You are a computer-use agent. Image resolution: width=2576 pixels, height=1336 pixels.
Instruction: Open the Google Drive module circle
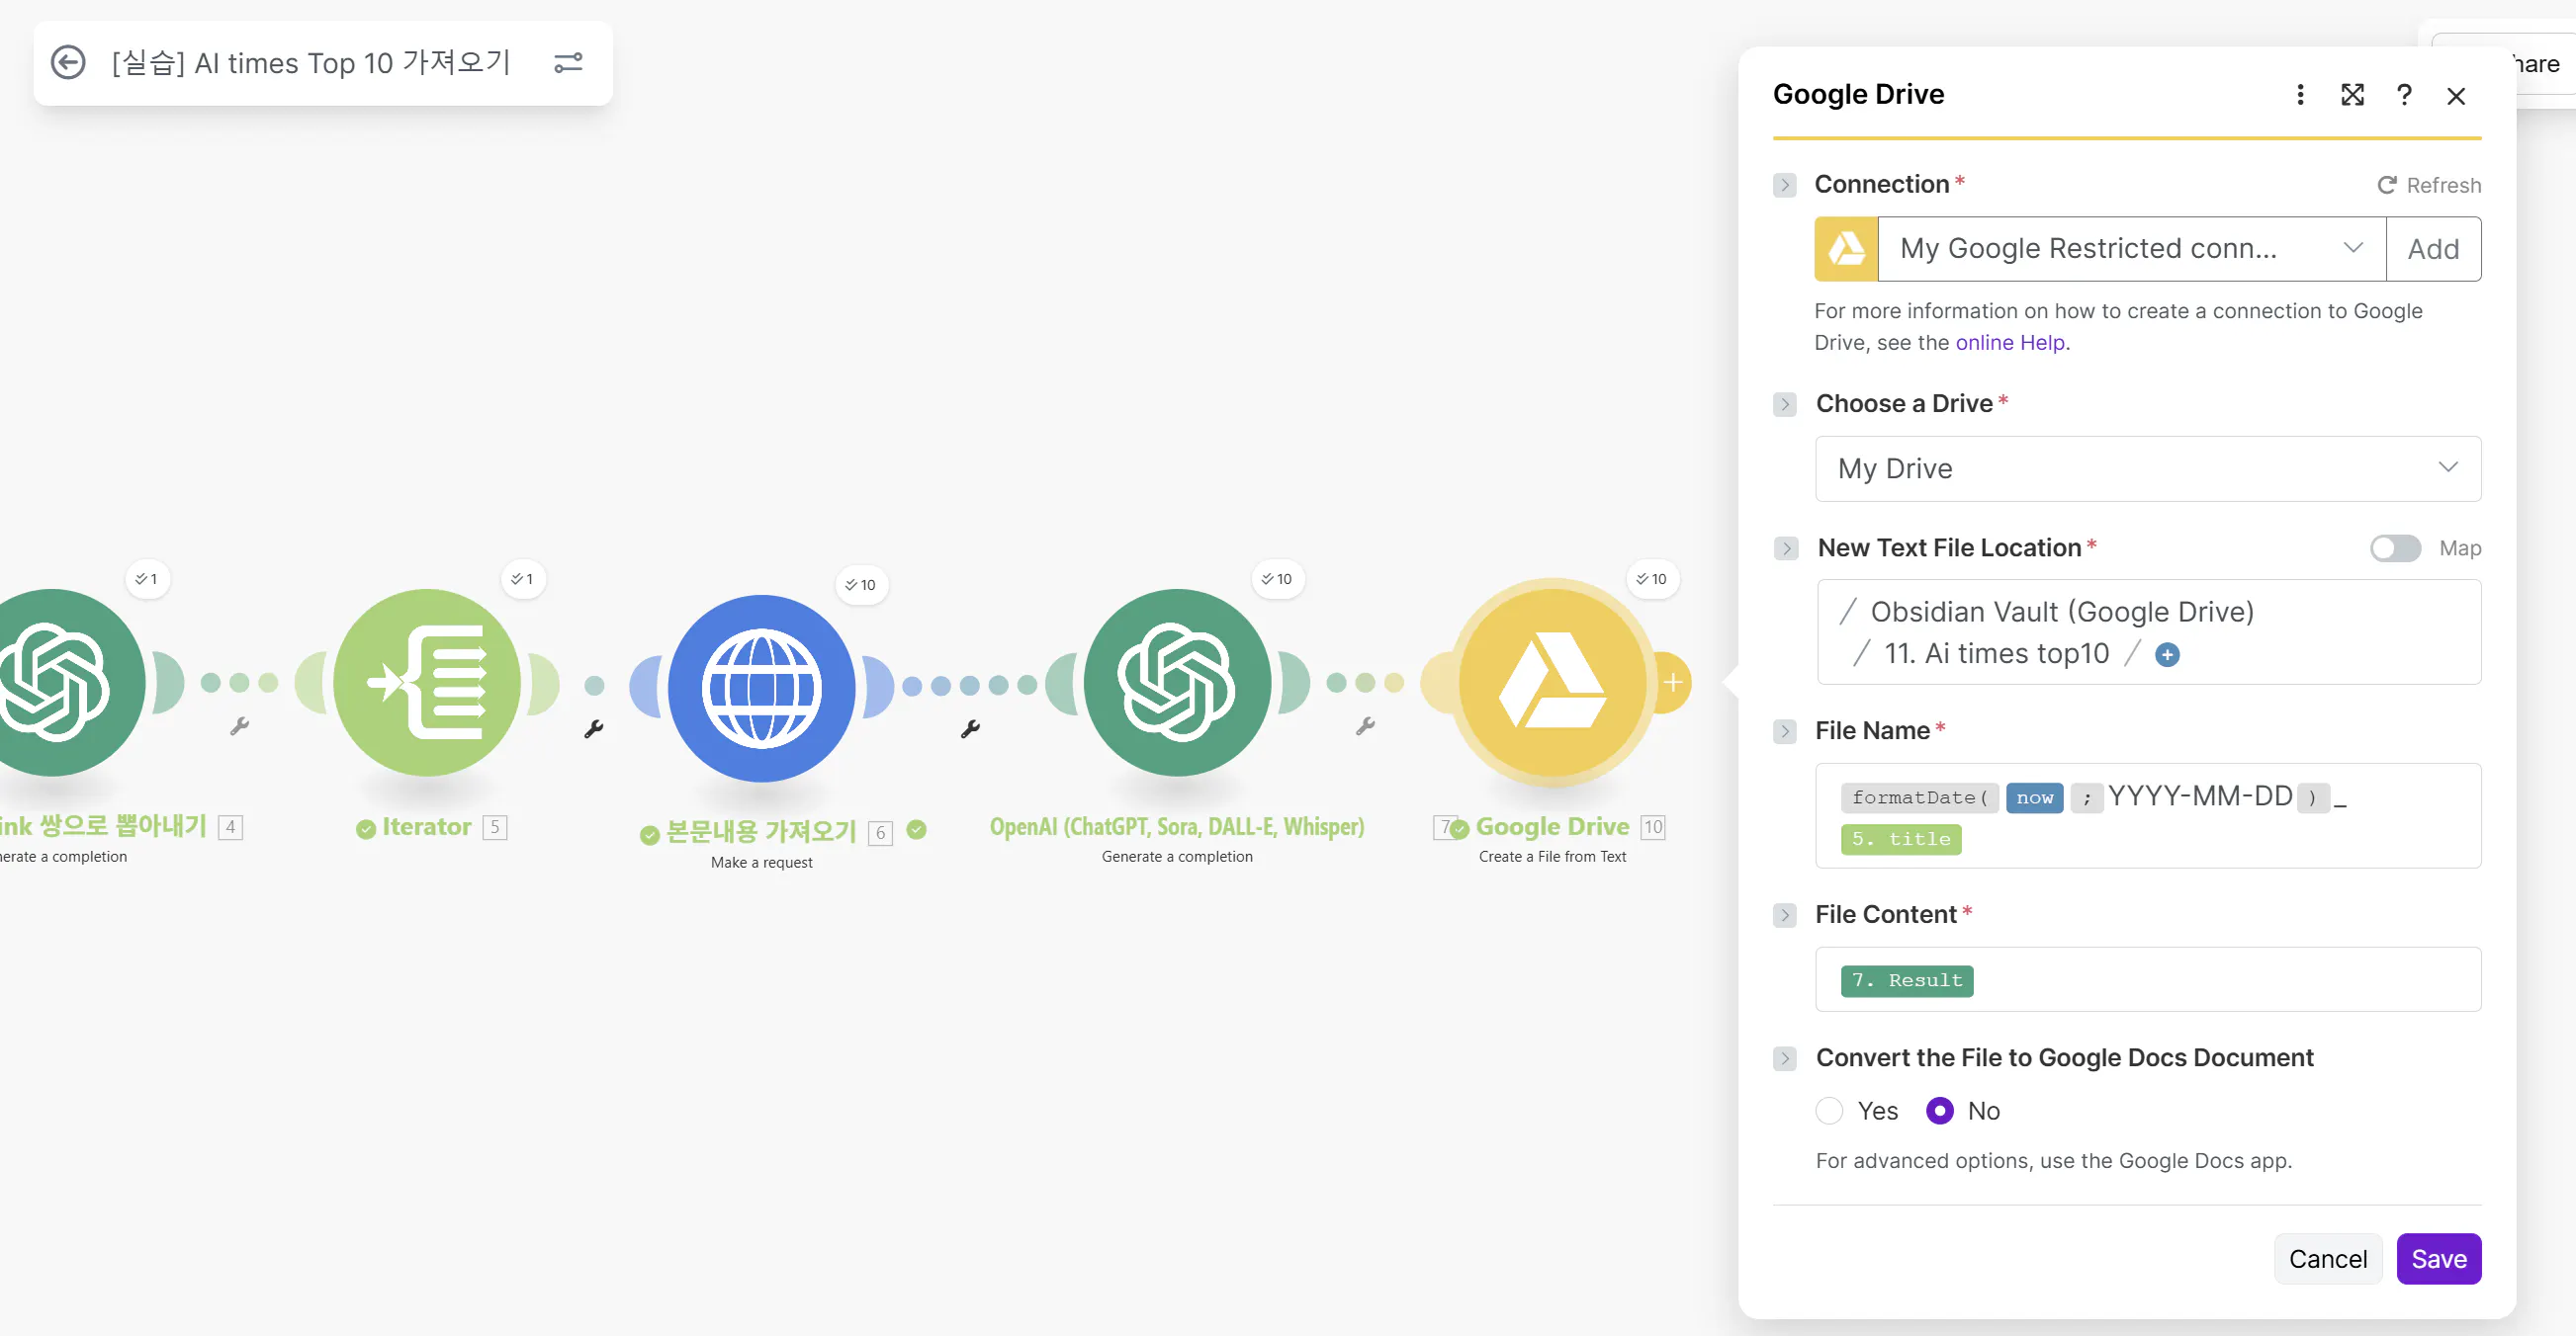coord(1553,683)
